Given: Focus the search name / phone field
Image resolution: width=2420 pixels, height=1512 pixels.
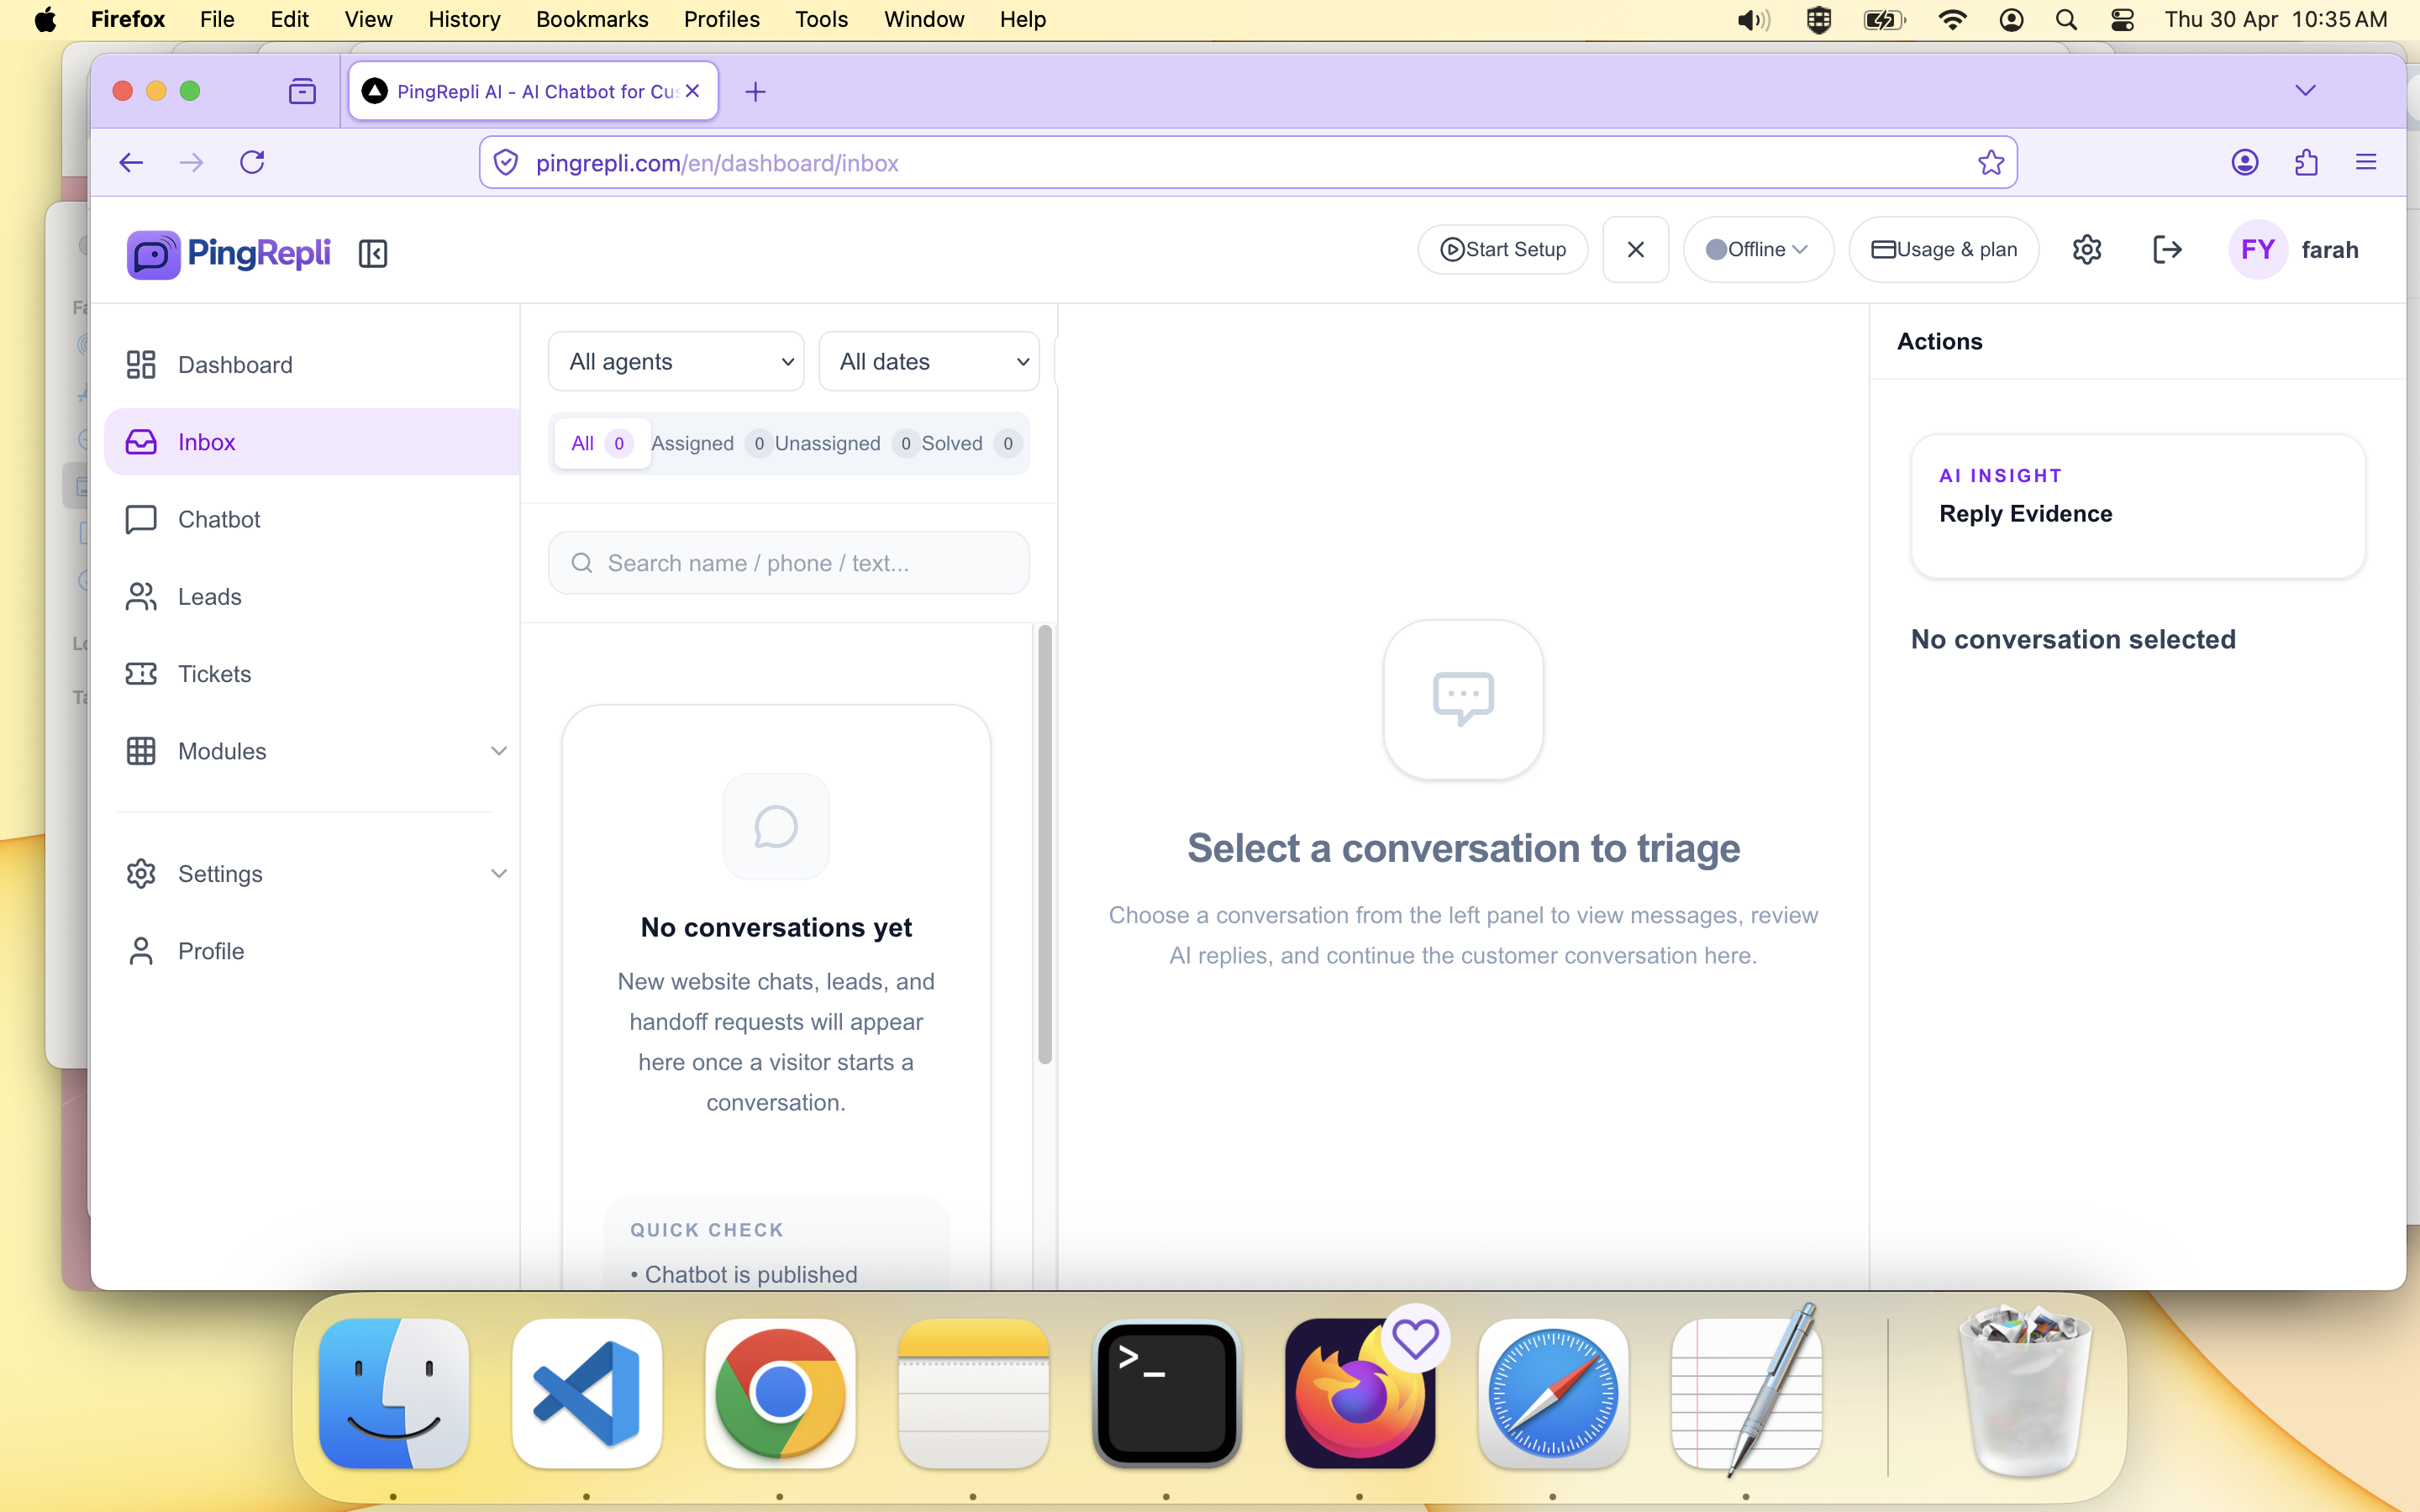Looking at the screenshot, I should 788,563.
